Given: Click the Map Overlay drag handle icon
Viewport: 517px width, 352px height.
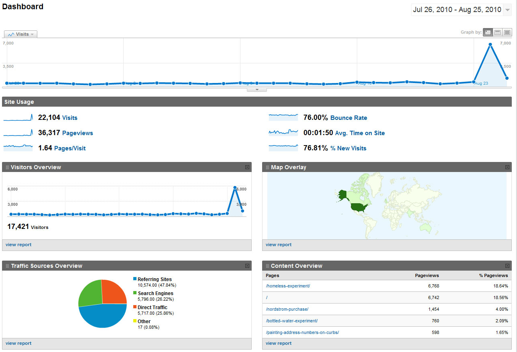Looking at the screenshot, I should (267, 167).
